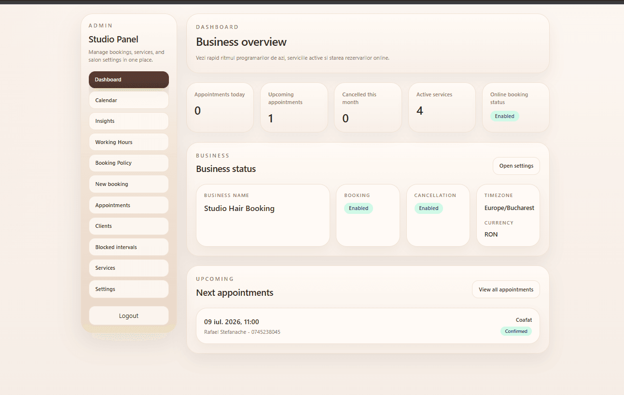Click Enabled badge in Cancellation card
Viewport: 624px width, 395px height.
click(429, 209)
